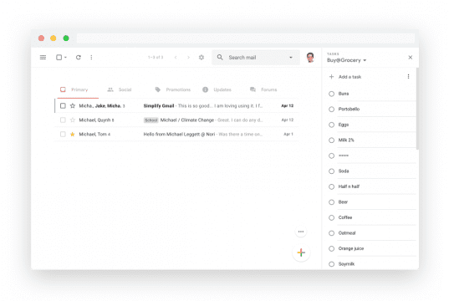Switch to the Promotions tab
The width and height of the screenshot is (449, 301).
[x=173, y=89]
